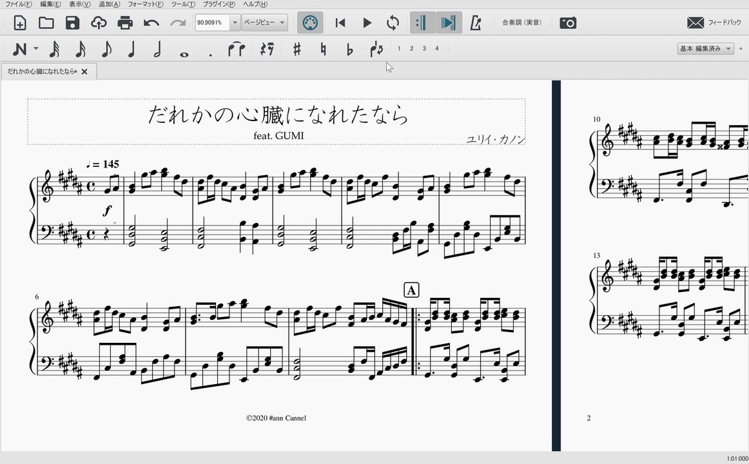Open the 基本 編集済み workspace dropdown
The width and height of the screenshot is (749, 464).
click(x=705, y=48)
